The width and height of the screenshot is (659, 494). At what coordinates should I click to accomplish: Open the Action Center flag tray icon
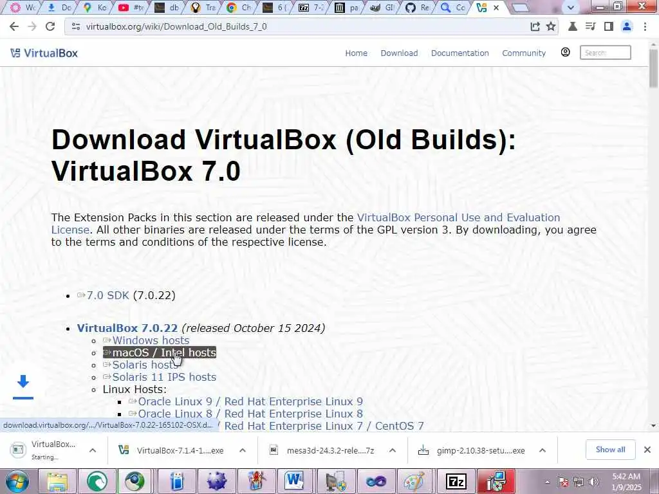pos(563,482)
